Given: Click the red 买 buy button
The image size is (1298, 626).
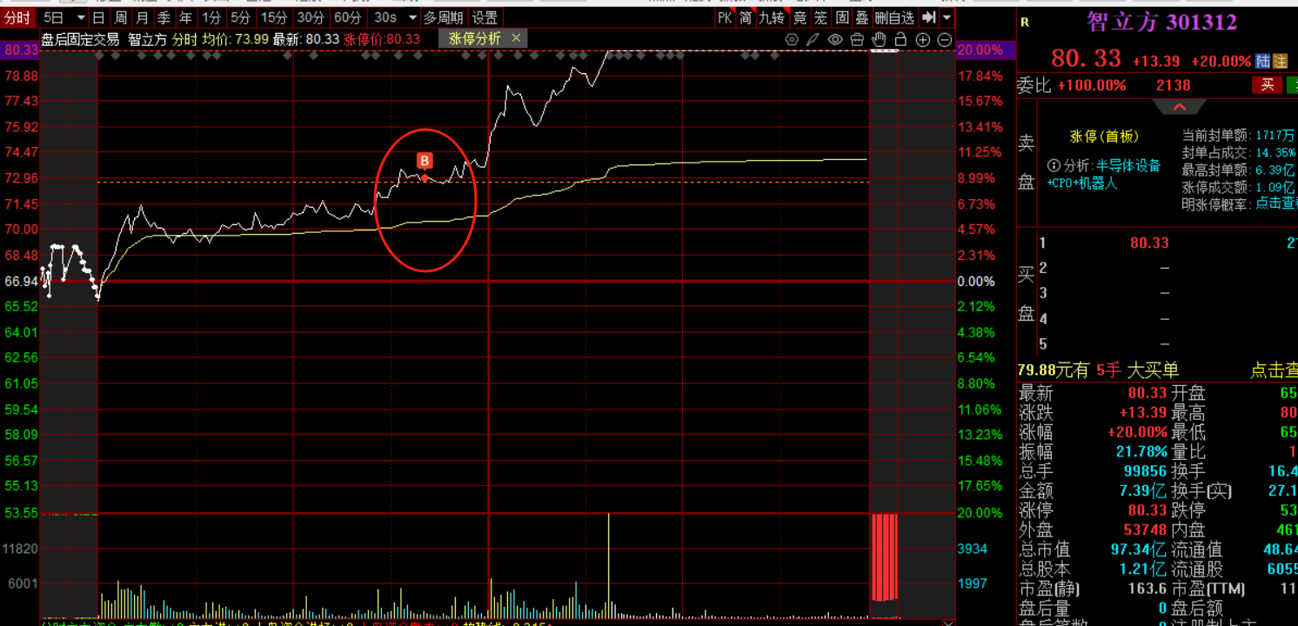Looking at the screenshot, I should 1267,84.
